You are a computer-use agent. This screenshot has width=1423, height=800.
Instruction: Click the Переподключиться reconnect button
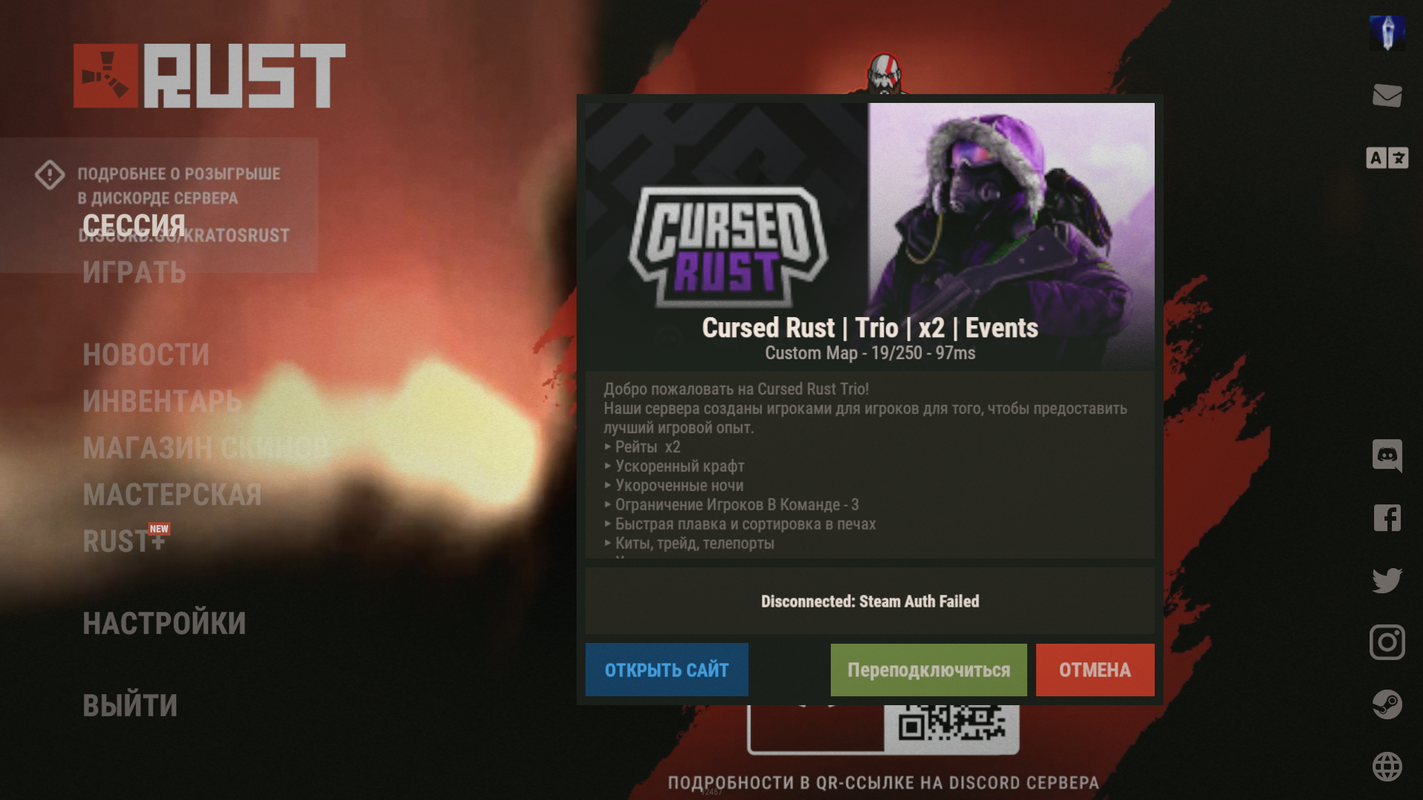[929, 670]
